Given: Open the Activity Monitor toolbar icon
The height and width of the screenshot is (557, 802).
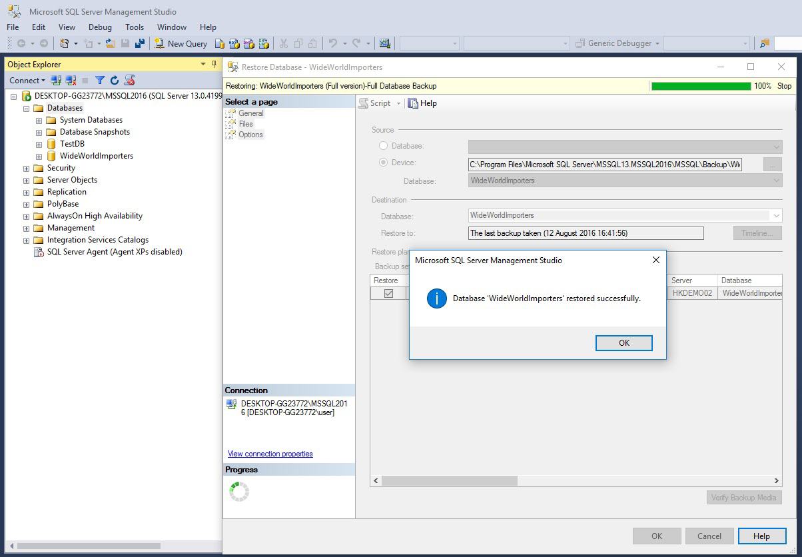Looking at the screenshot, I should pyautogui.click(x=384, y=43).
